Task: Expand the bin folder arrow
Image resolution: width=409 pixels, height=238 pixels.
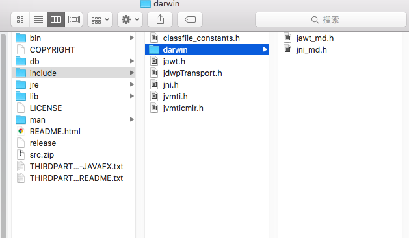Action: pos(132,38)
